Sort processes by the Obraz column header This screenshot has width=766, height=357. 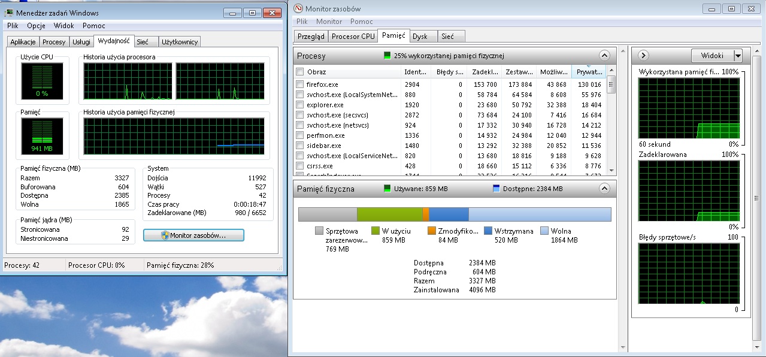pyautogui.click(x=348, y=72)
